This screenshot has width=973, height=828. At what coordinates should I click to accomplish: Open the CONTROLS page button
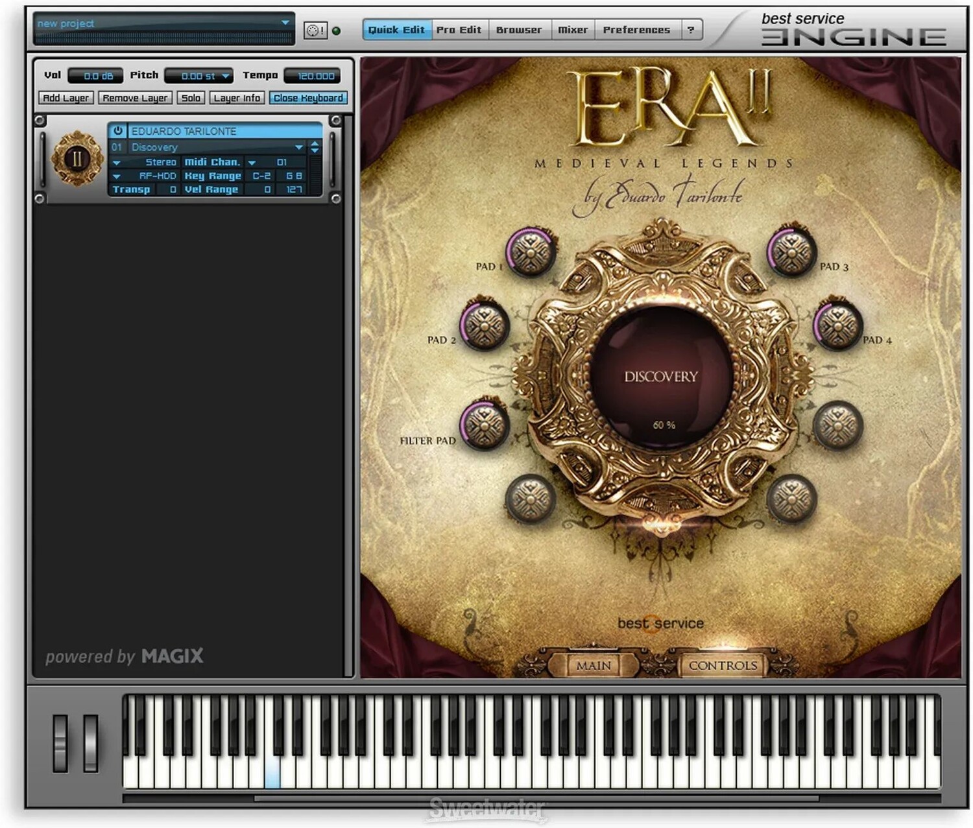723,666
